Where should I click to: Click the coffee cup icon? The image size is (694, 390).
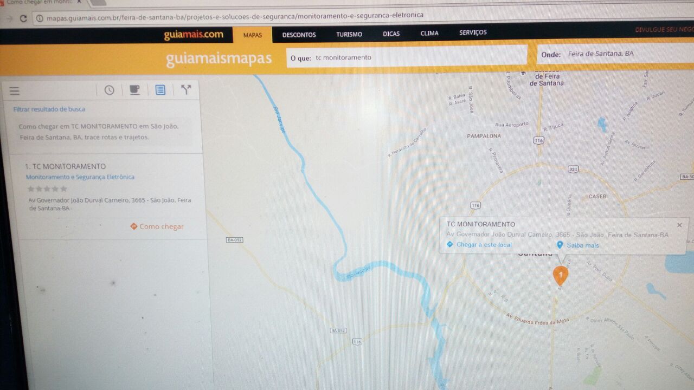coord(134,90)
